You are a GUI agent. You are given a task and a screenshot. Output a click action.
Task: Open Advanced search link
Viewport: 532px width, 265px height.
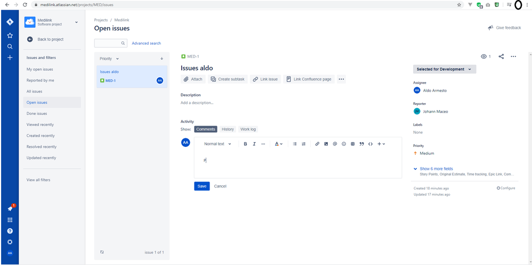pyautogui.click(x=146, y=44)
